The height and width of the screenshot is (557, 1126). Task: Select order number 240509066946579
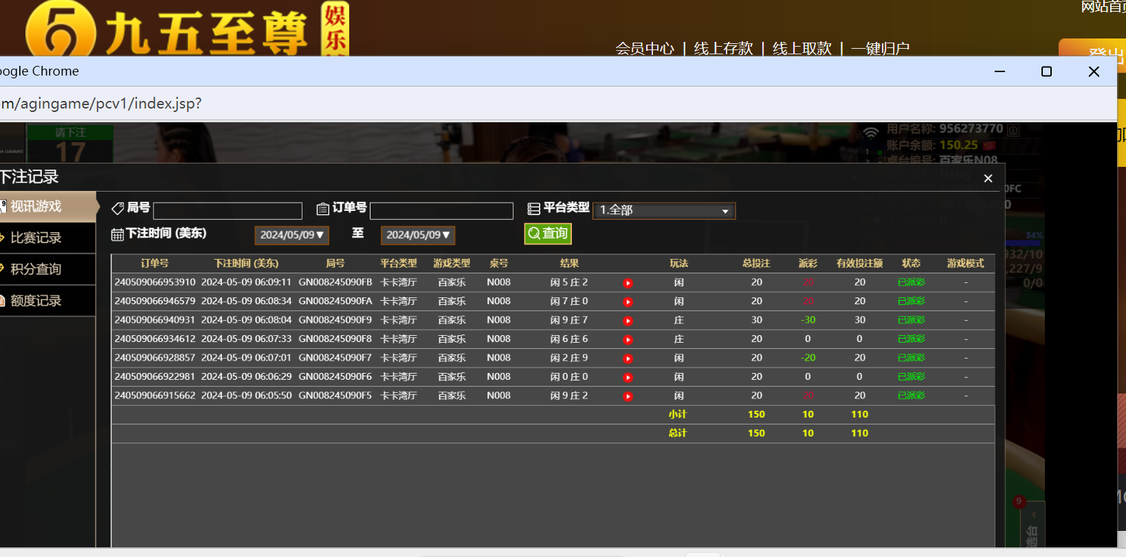[x=155, y=302]
